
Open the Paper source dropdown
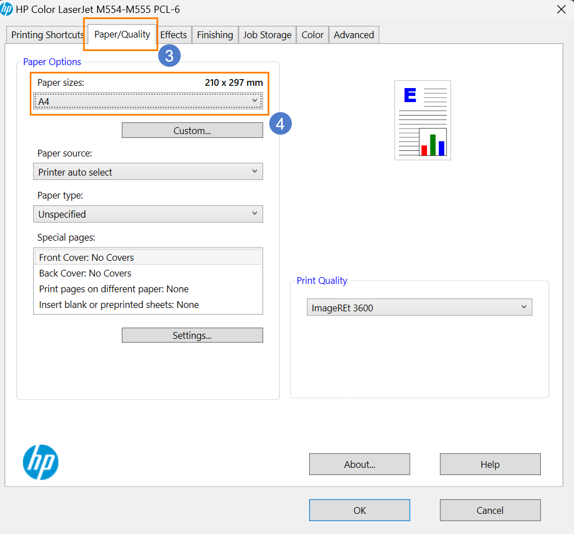click(148, 172)
